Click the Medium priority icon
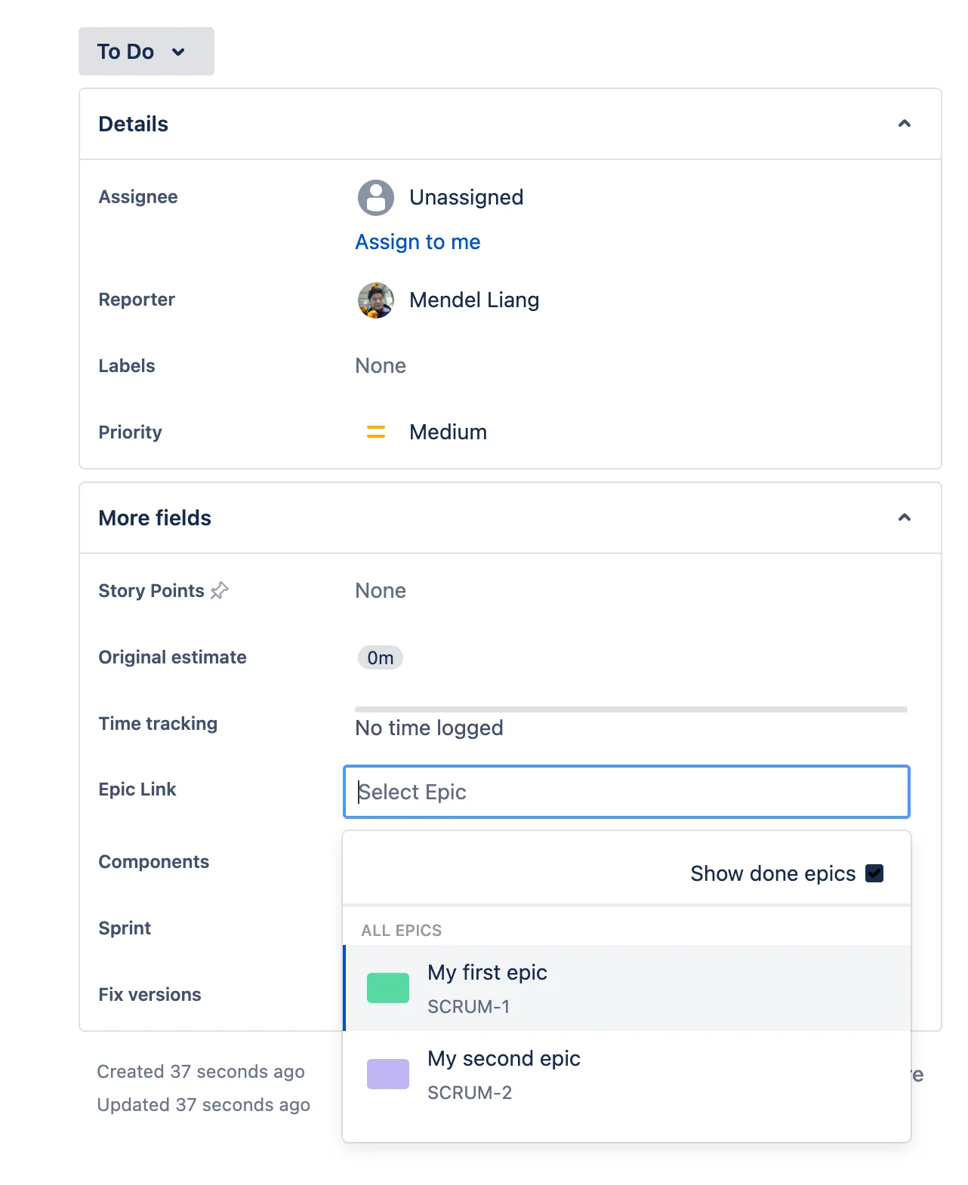Viewport: 968px width, 1185px height. (x=375, y=432)
